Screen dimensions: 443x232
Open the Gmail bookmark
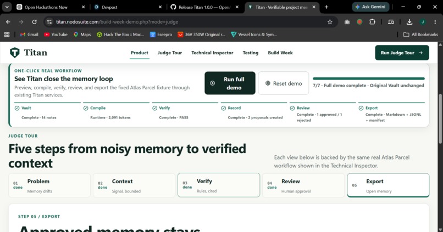click(29, 35)
